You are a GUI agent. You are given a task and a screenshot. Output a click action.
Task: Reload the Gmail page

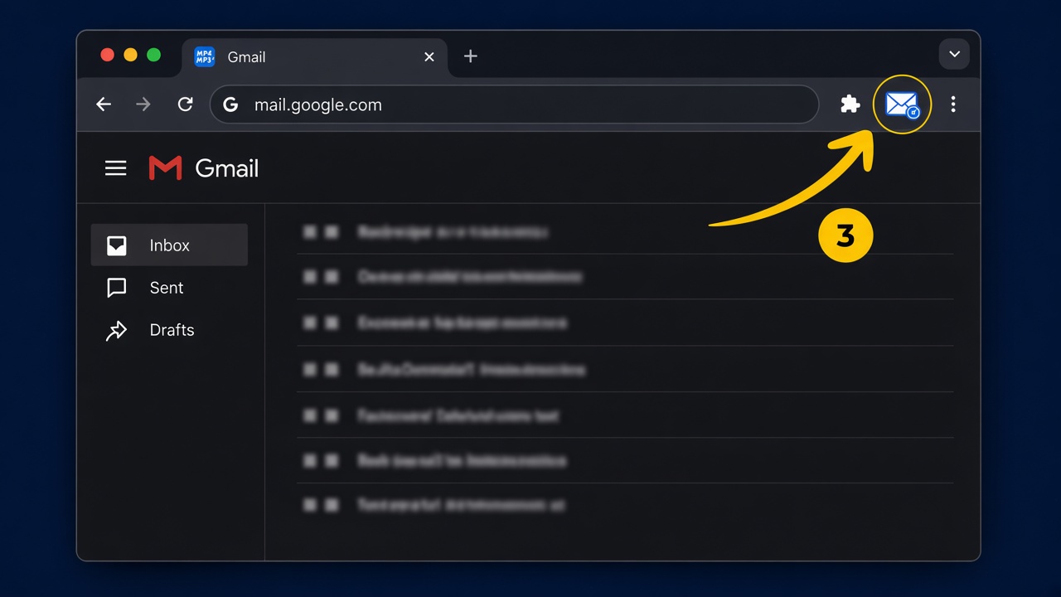pyautogui.click(x=185, y=104)
